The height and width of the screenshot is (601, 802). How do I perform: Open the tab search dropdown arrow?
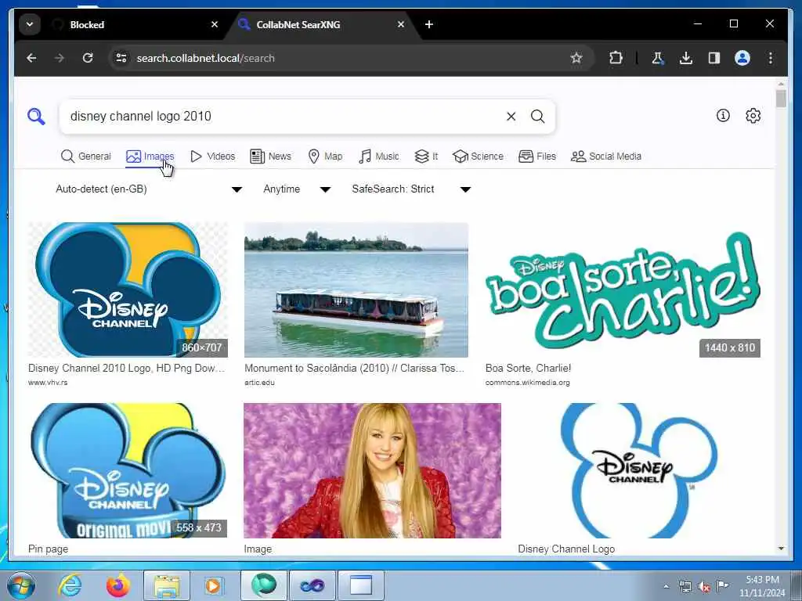(x=30, y=24)
